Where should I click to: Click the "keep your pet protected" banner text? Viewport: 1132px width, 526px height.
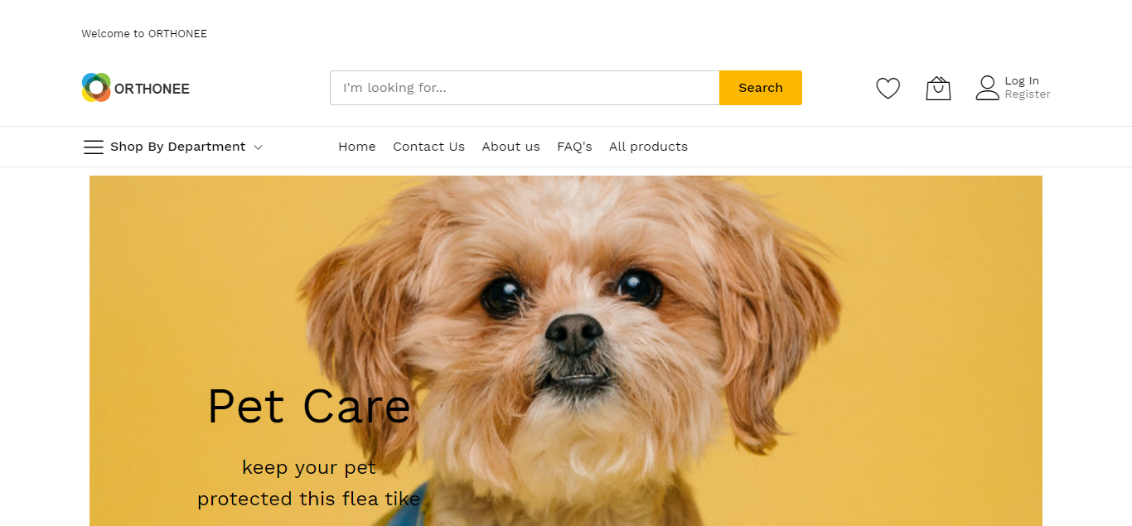308,483
